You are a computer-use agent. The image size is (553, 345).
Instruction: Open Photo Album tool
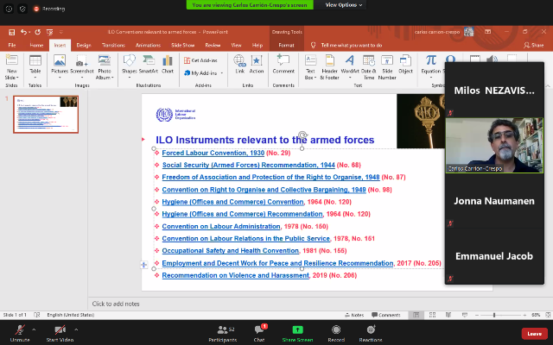(x=105, y=60)
